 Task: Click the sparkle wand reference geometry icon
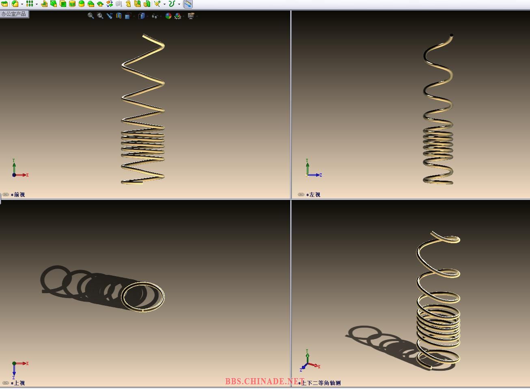157,4
